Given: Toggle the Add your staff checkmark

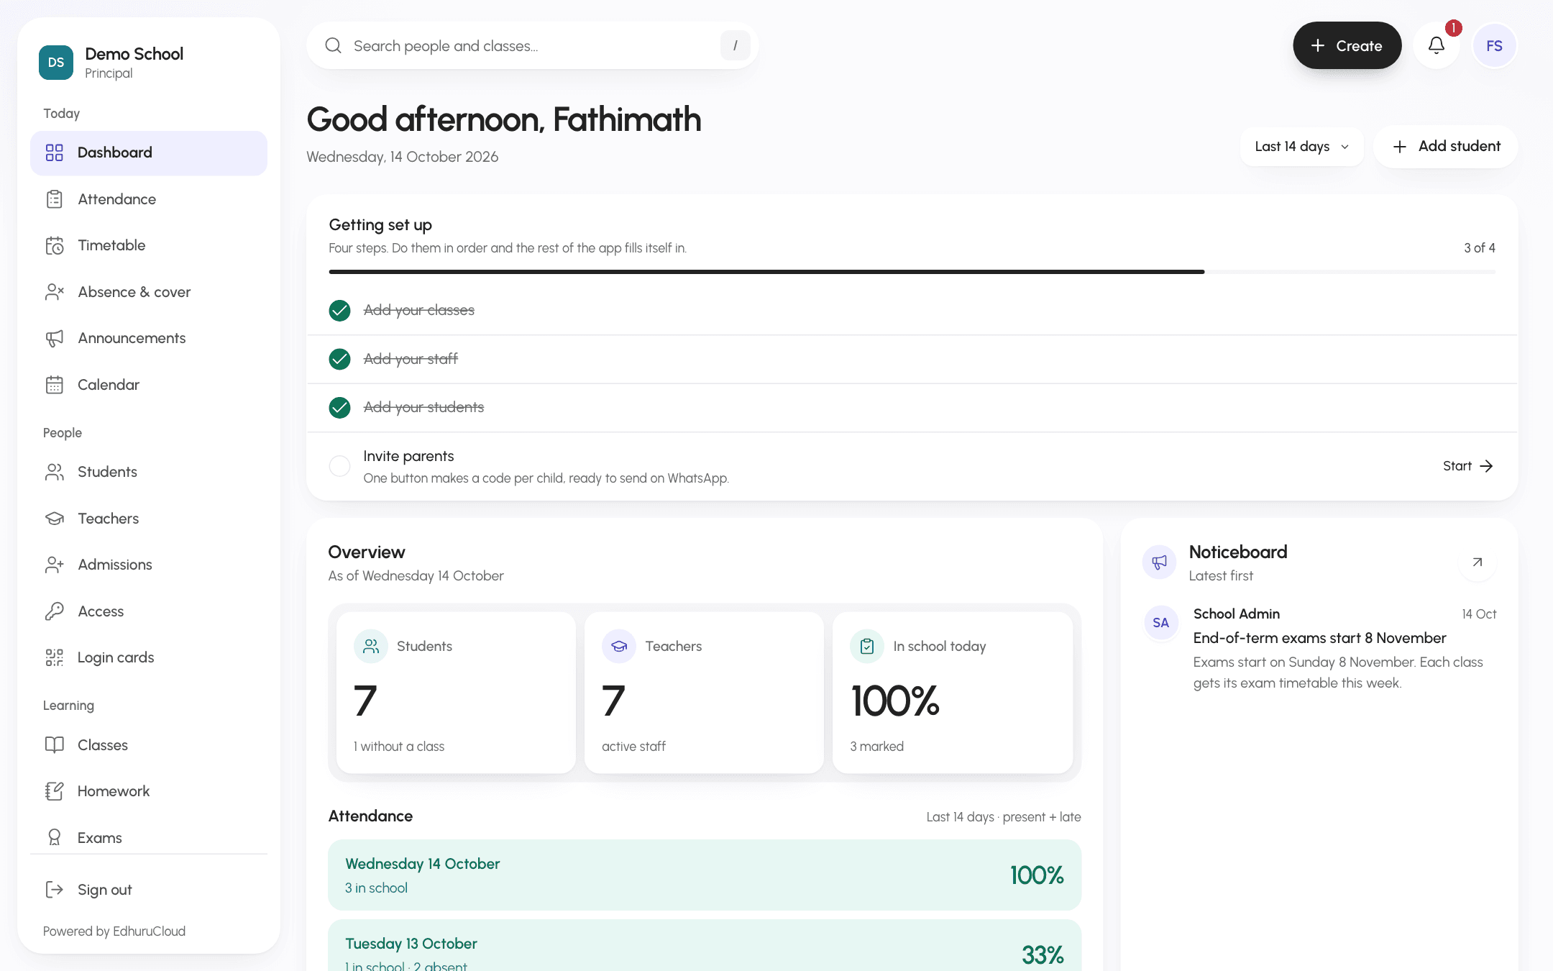Looking at the screenshot, I should [339, 359].
